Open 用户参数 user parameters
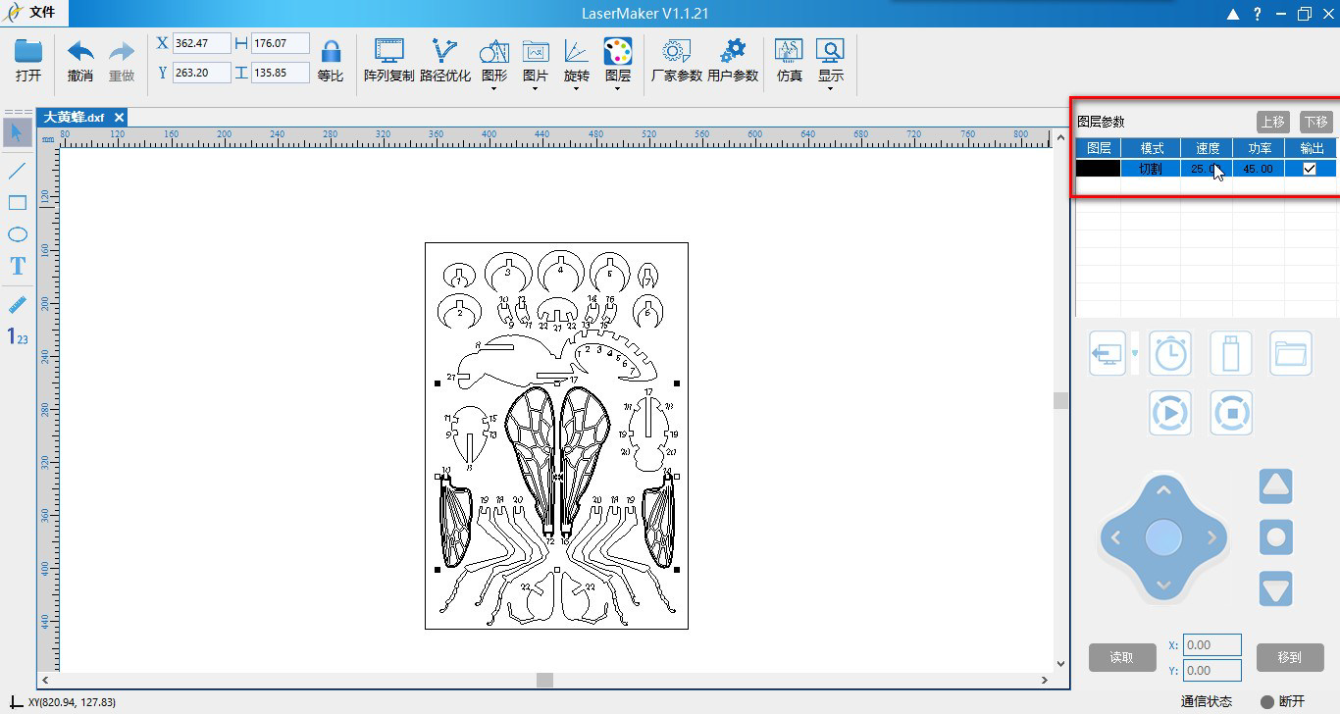1340x714 pixels. coord(733,61)
